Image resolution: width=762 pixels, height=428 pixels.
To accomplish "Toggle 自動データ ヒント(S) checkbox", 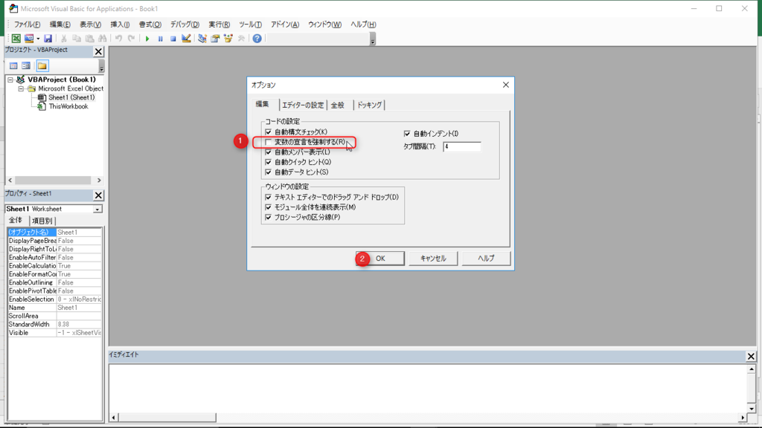I will (268, 172).
